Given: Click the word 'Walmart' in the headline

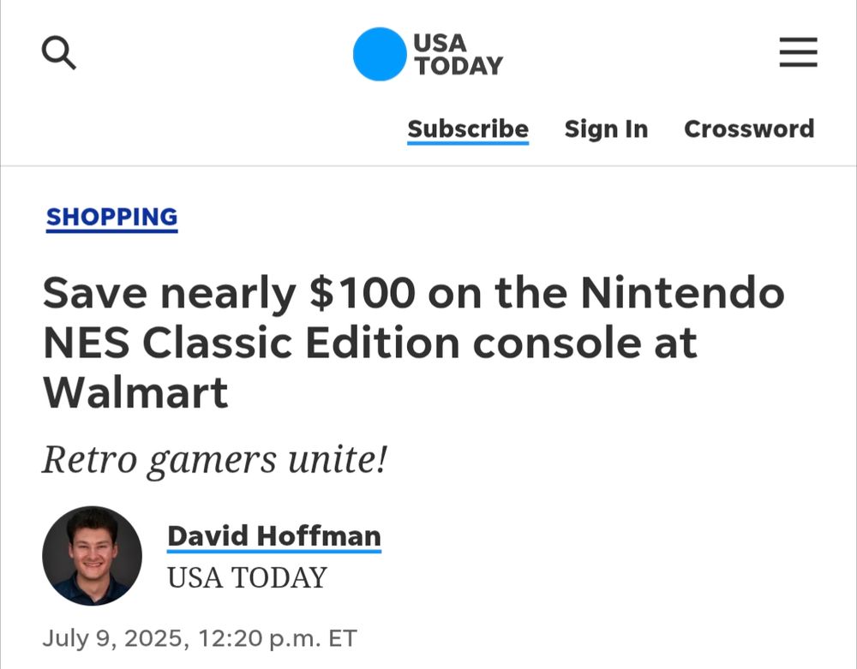Looking at the screenshot, I should pos(136,392).
